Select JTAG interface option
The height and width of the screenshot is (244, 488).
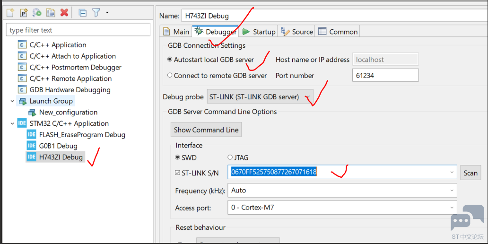238,157
